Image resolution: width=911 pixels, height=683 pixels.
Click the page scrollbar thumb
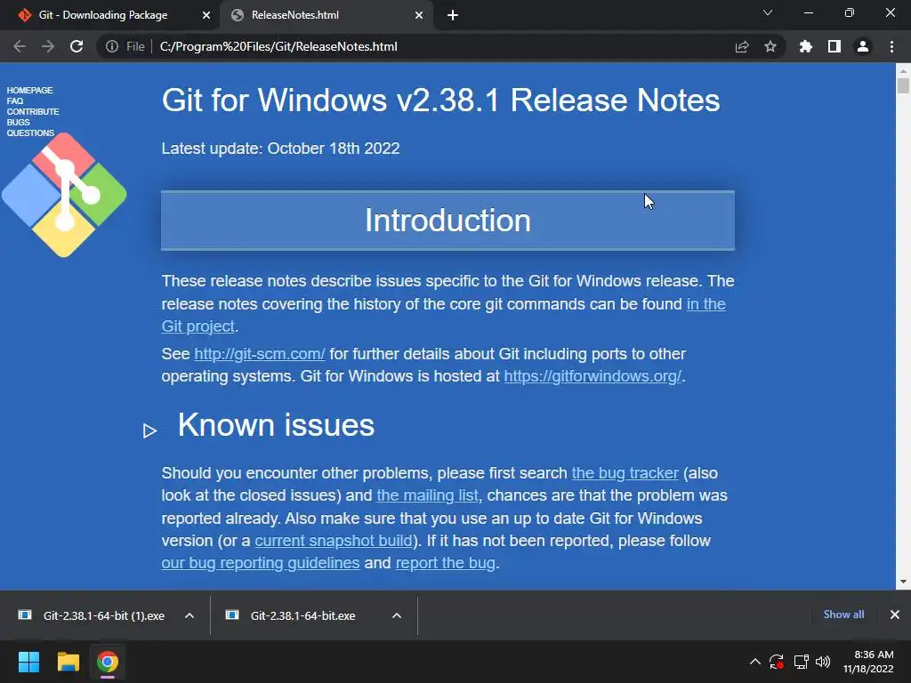click(x=903, y=85)
